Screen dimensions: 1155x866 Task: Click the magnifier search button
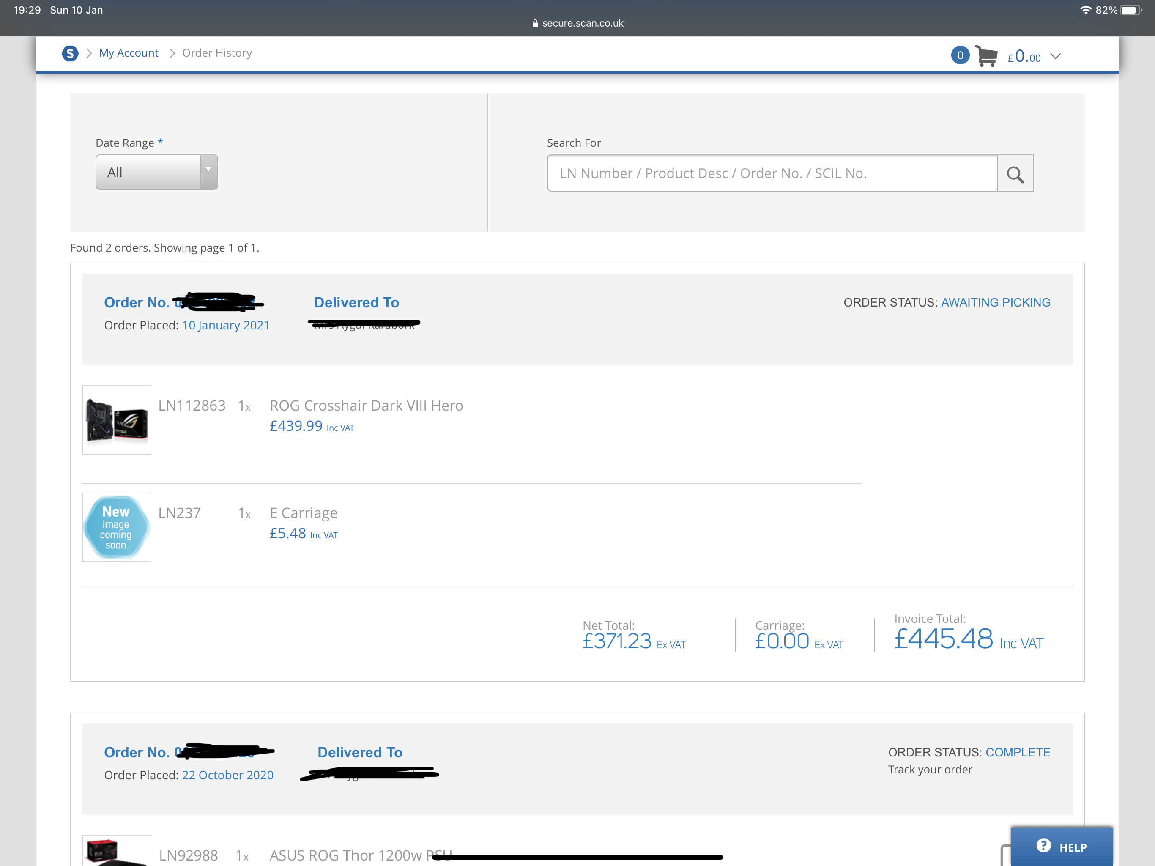pos(1015,173)
